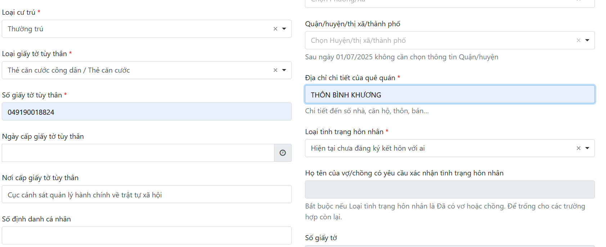Click the Thường trú selected value
Image resolution: width=606 pixels, height=247 pixels.
point(26,29)
